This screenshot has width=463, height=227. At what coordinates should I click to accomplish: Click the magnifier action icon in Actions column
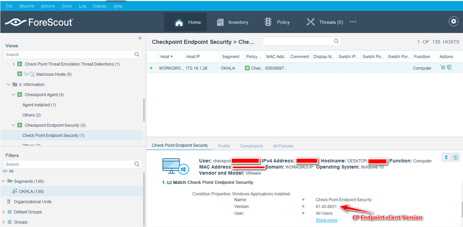tap(449, 68)
